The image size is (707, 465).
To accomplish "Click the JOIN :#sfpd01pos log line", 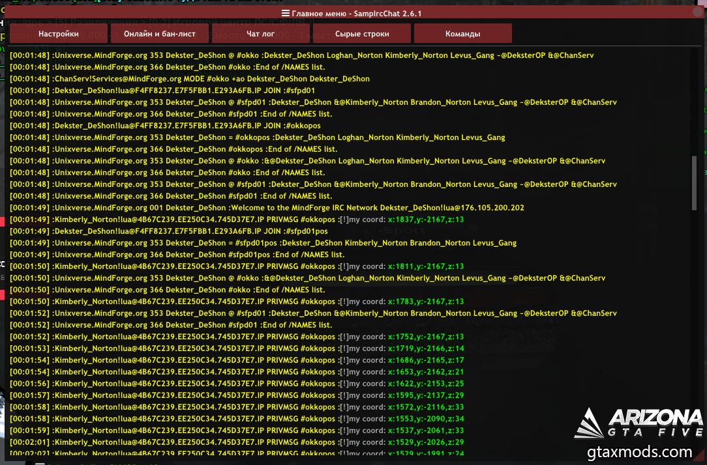I will pyautogui.click(x=168, y=231).
